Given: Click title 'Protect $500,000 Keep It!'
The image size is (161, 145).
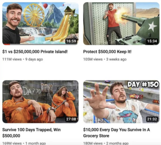Looking at the screenshot, I should [x=107, y=52].
